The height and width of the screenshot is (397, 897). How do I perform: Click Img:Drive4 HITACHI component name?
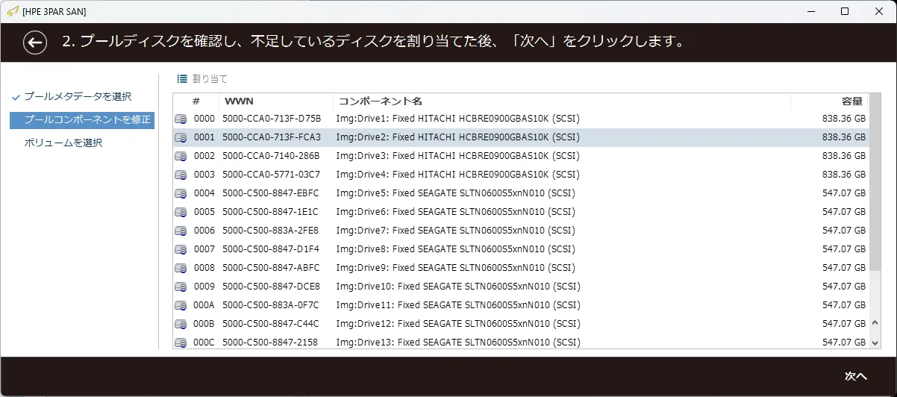[458, 175]
